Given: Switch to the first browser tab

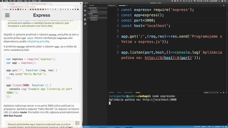Looking at the screenshot, I should click(19, 4).
